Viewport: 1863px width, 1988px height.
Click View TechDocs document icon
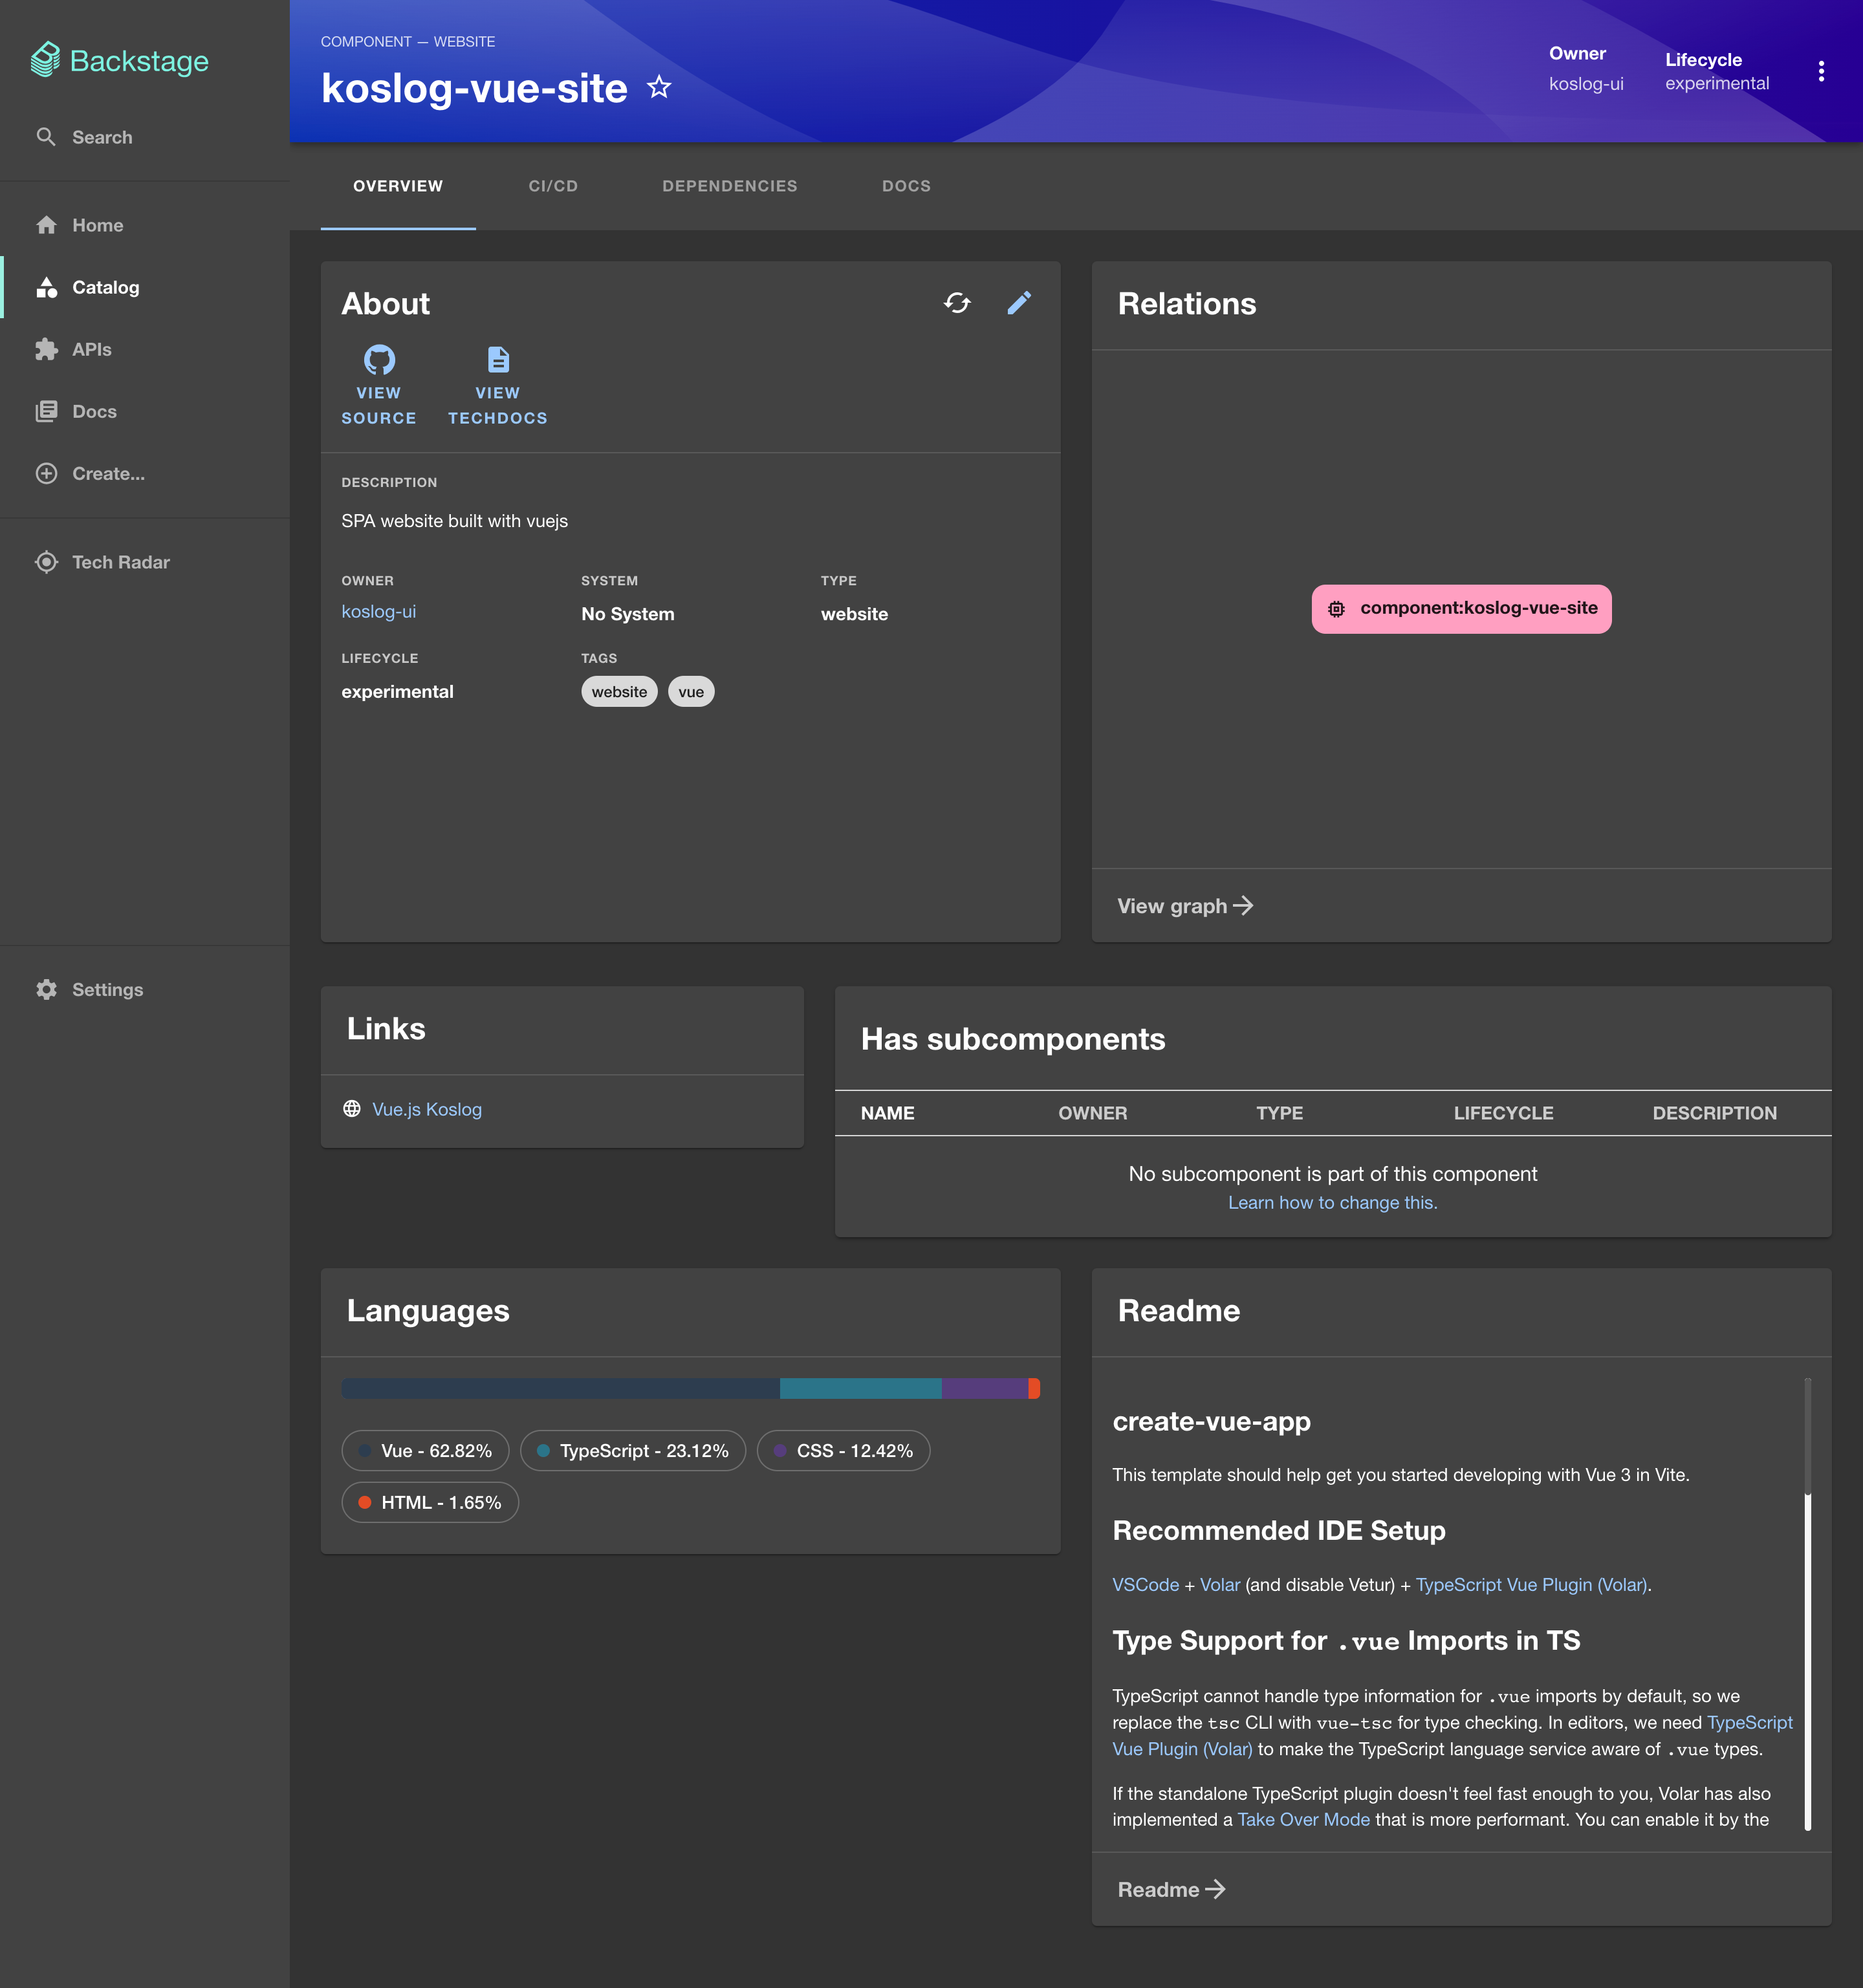498,359
